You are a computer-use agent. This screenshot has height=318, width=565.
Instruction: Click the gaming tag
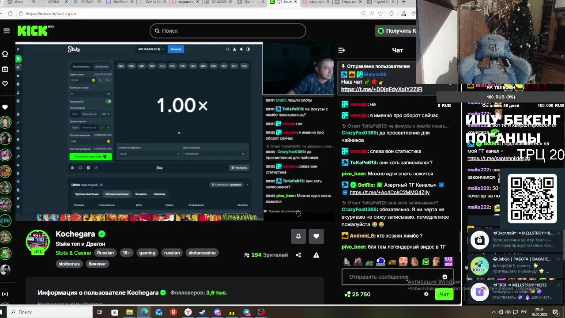[147, 253]
